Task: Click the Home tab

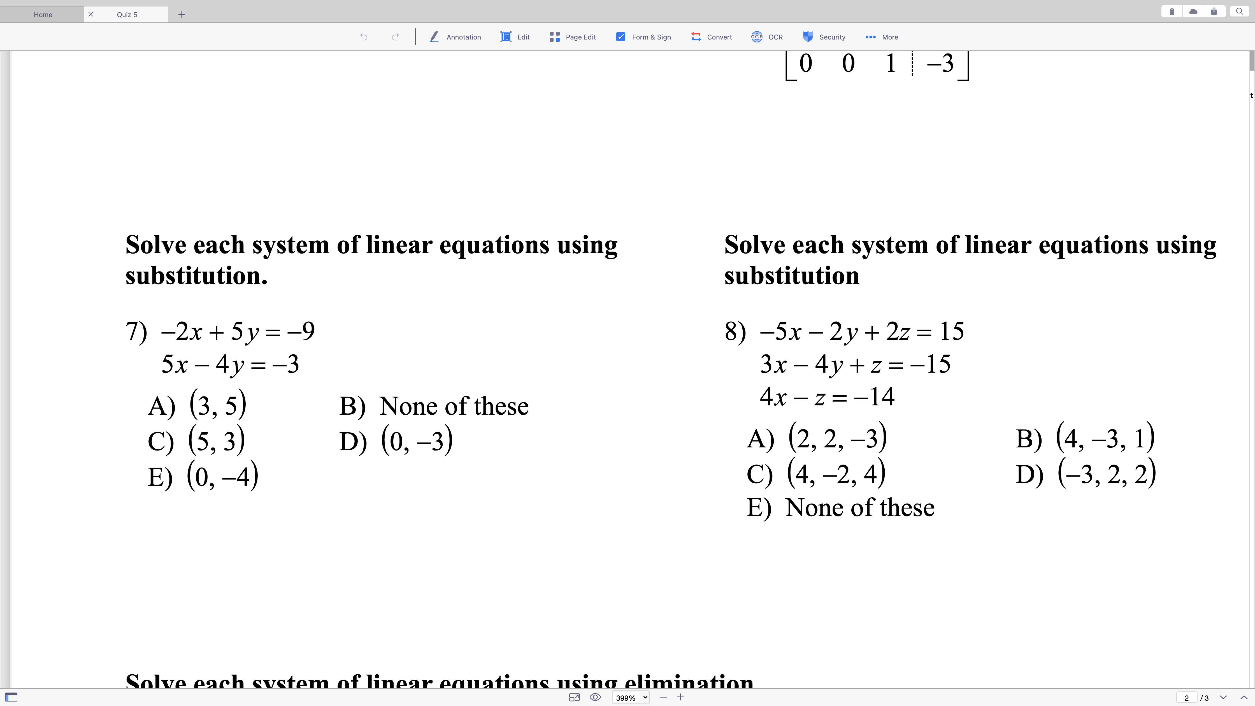Action: click(42, 14)
